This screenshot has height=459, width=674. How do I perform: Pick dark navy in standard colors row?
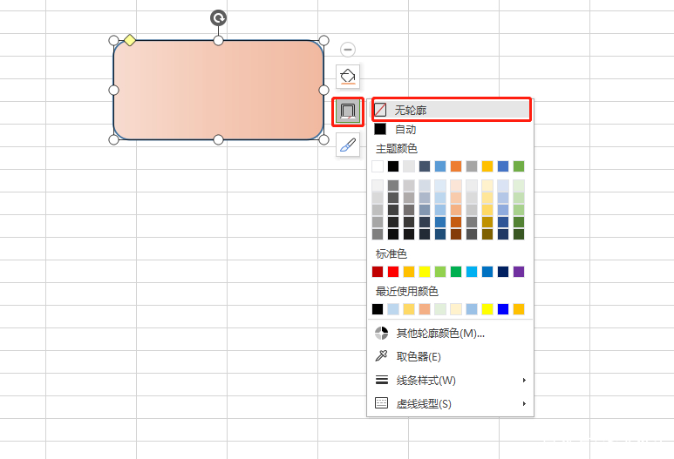tap(503, 272)
